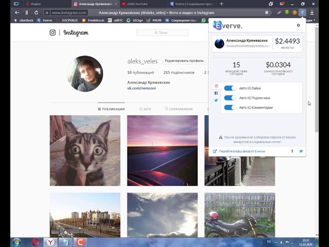Click the orange play extension icon

click(x=294, y=13)
